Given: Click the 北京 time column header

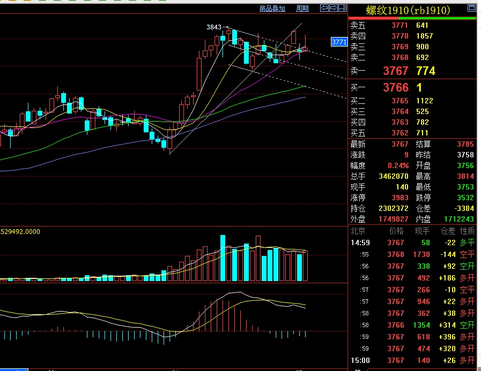Looking at the screenshot, I should [x=358, y=231].
